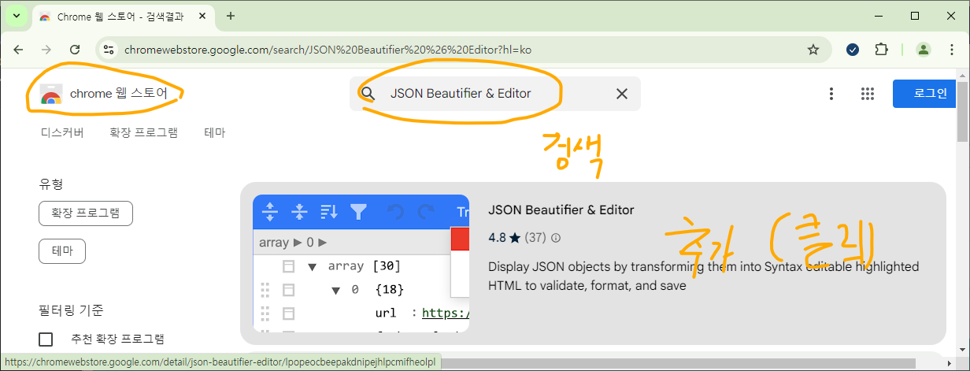Screen dimensions: 970x371
Task: Open JSON Beautifier & Editor result title
Action: click(561, 210)
